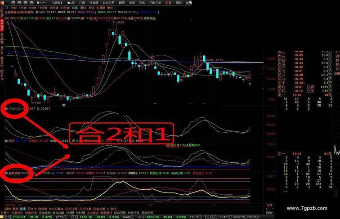Expand the 扩展 panel toggle
The height and width of the screenshot is (219, 340).
pyautogui.click(x=5, y=213)
